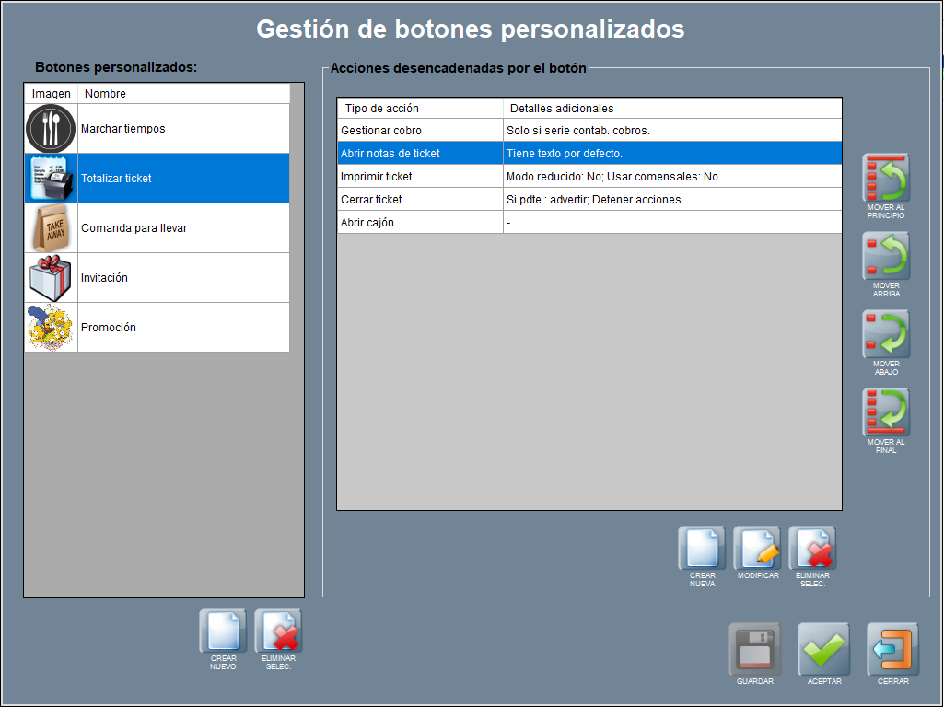Choose the Invitación gift thumbnail
This screenshot has height=707, width=944.
pos(51,278)
